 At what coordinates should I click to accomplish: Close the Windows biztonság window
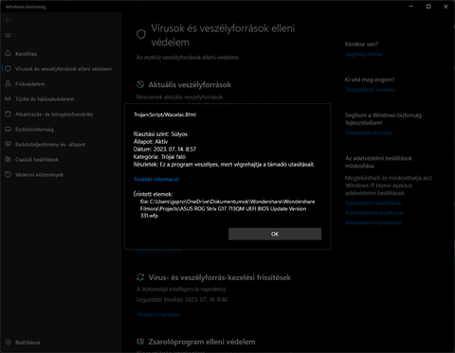(446, 7)
